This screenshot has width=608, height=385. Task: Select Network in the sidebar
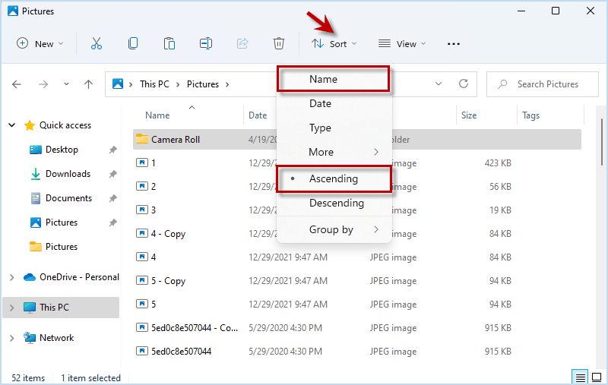56,338
